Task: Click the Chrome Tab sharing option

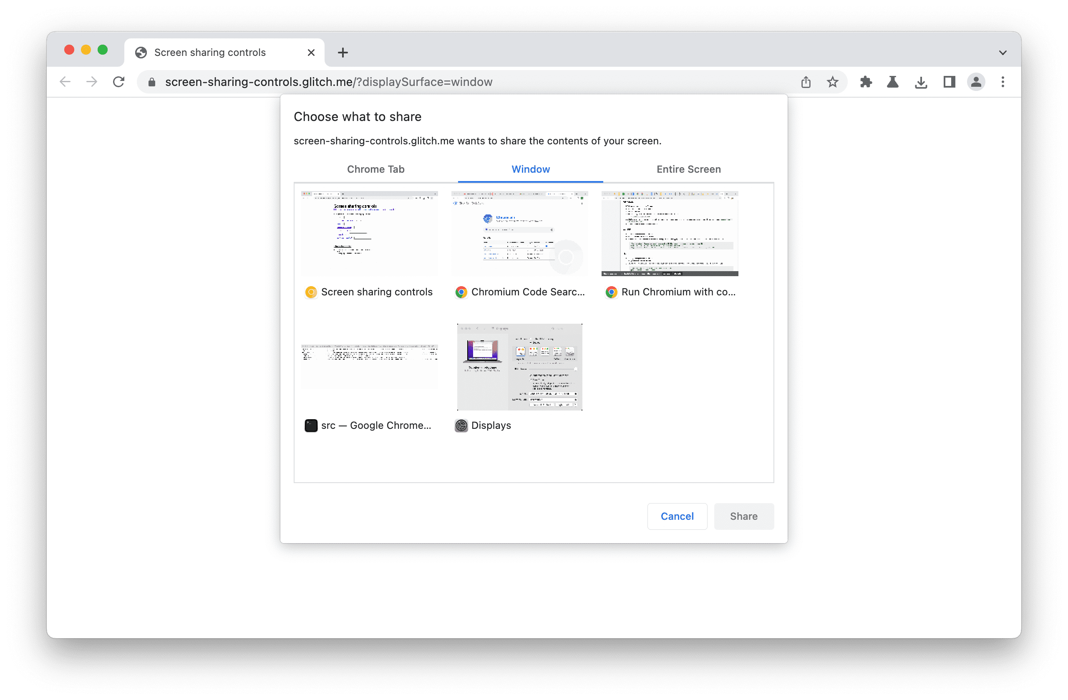Action: tap(376, 169)
